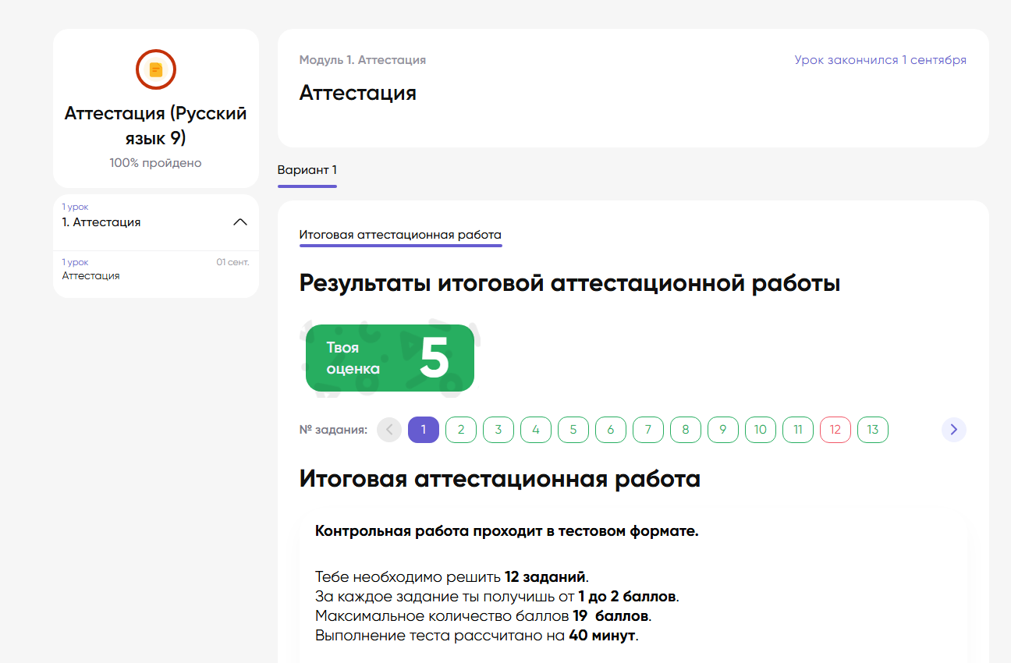Collapse the 1. Аттестация section chevron

[240, 222]
